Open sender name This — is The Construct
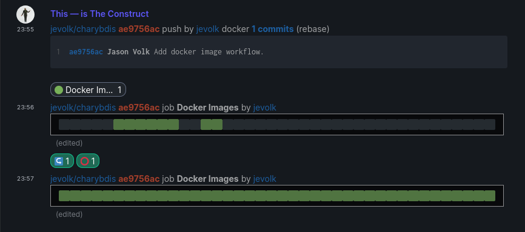 click(99, 14)
